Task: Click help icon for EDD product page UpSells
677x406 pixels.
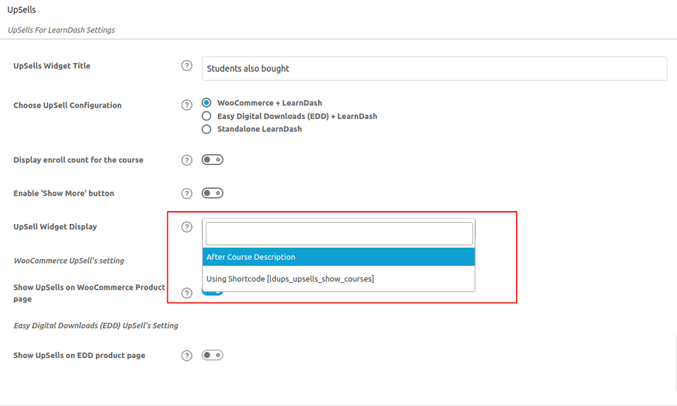Action: [x=187, y=355]
